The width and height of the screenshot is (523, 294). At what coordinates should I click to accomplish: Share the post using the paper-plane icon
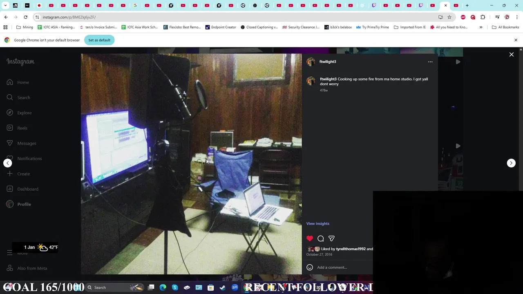coord(331,238)
